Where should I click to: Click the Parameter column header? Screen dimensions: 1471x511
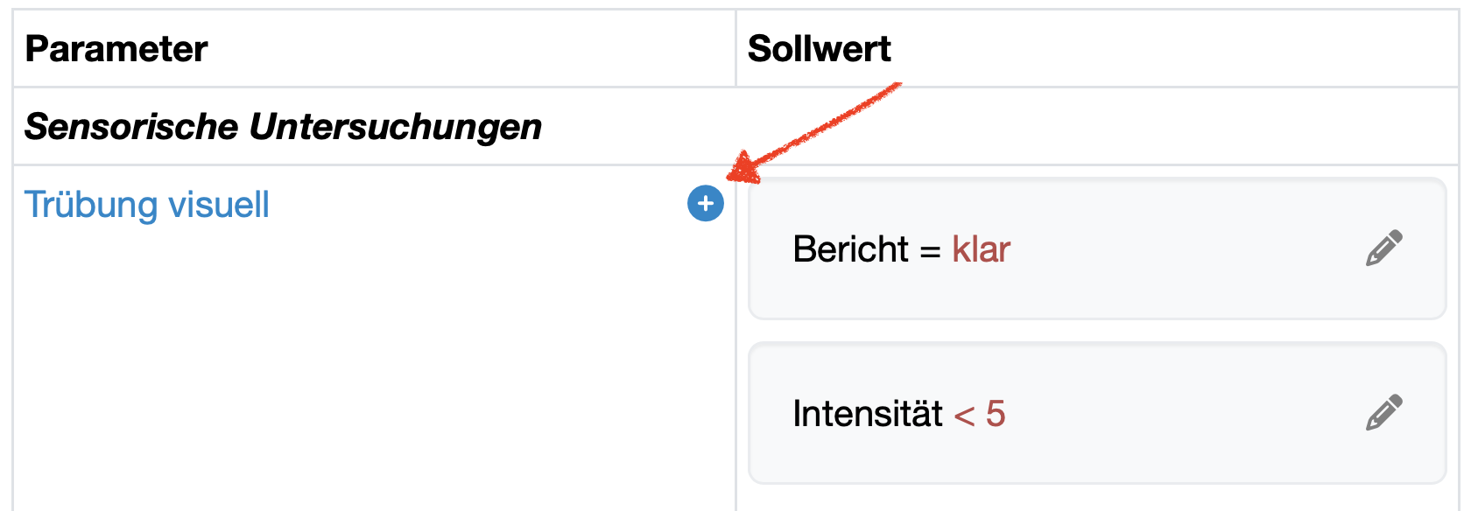point(116,49)
